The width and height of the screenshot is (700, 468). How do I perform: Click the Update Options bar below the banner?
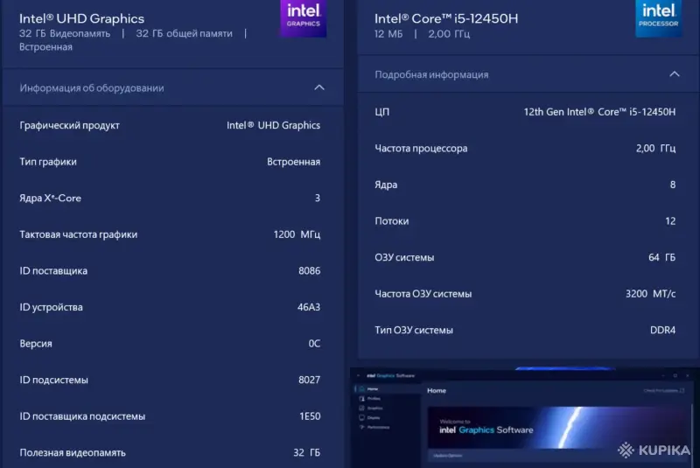[558, 456]
